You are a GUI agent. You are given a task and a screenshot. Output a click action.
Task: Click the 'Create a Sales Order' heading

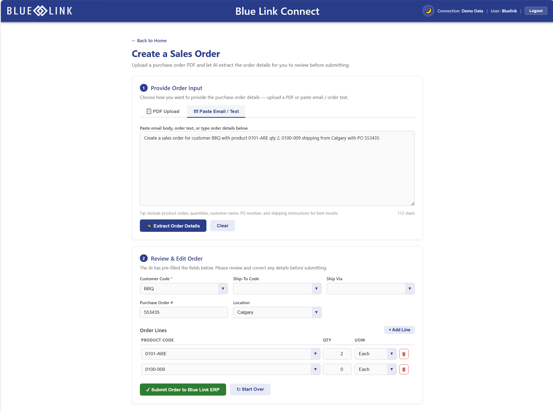176,54
